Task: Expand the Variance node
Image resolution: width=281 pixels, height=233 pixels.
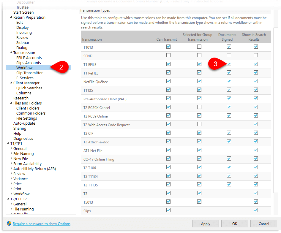Action: coord(12,179)
